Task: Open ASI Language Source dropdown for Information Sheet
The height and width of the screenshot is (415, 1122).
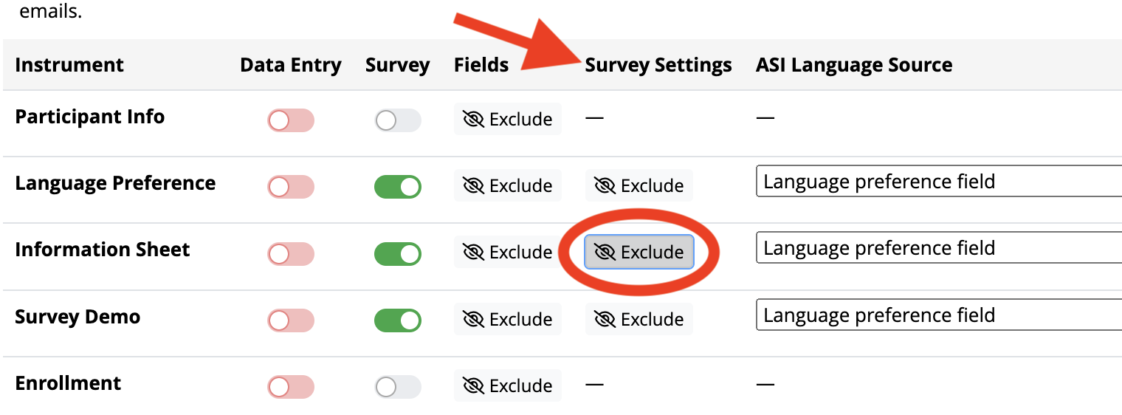Action: pos(939,248)
